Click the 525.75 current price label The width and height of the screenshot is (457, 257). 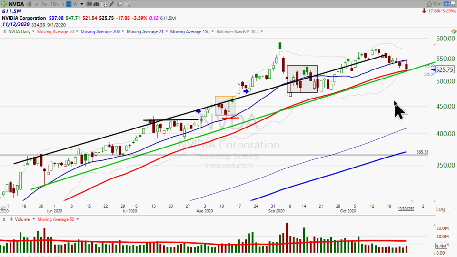(445, 69)
